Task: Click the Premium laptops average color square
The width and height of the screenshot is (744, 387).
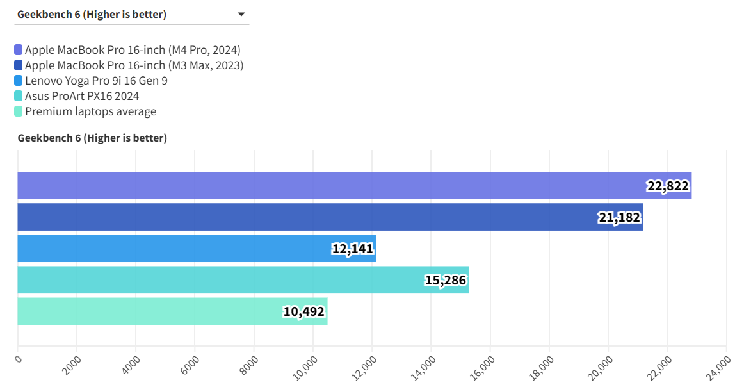Action: pyautogui.click(x=19, y=111)
